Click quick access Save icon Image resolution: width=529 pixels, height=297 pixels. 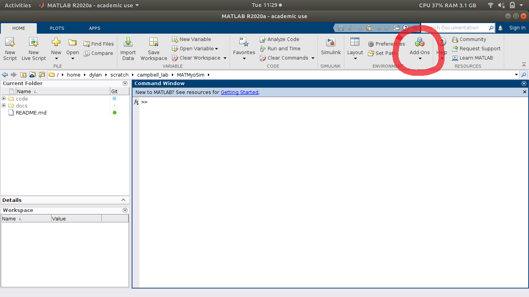click(341, 28)
